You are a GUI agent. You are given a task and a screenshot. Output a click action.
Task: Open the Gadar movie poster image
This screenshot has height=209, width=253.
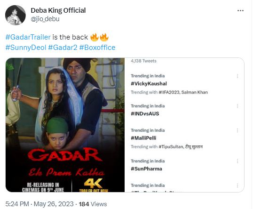(x=65, y=125)
